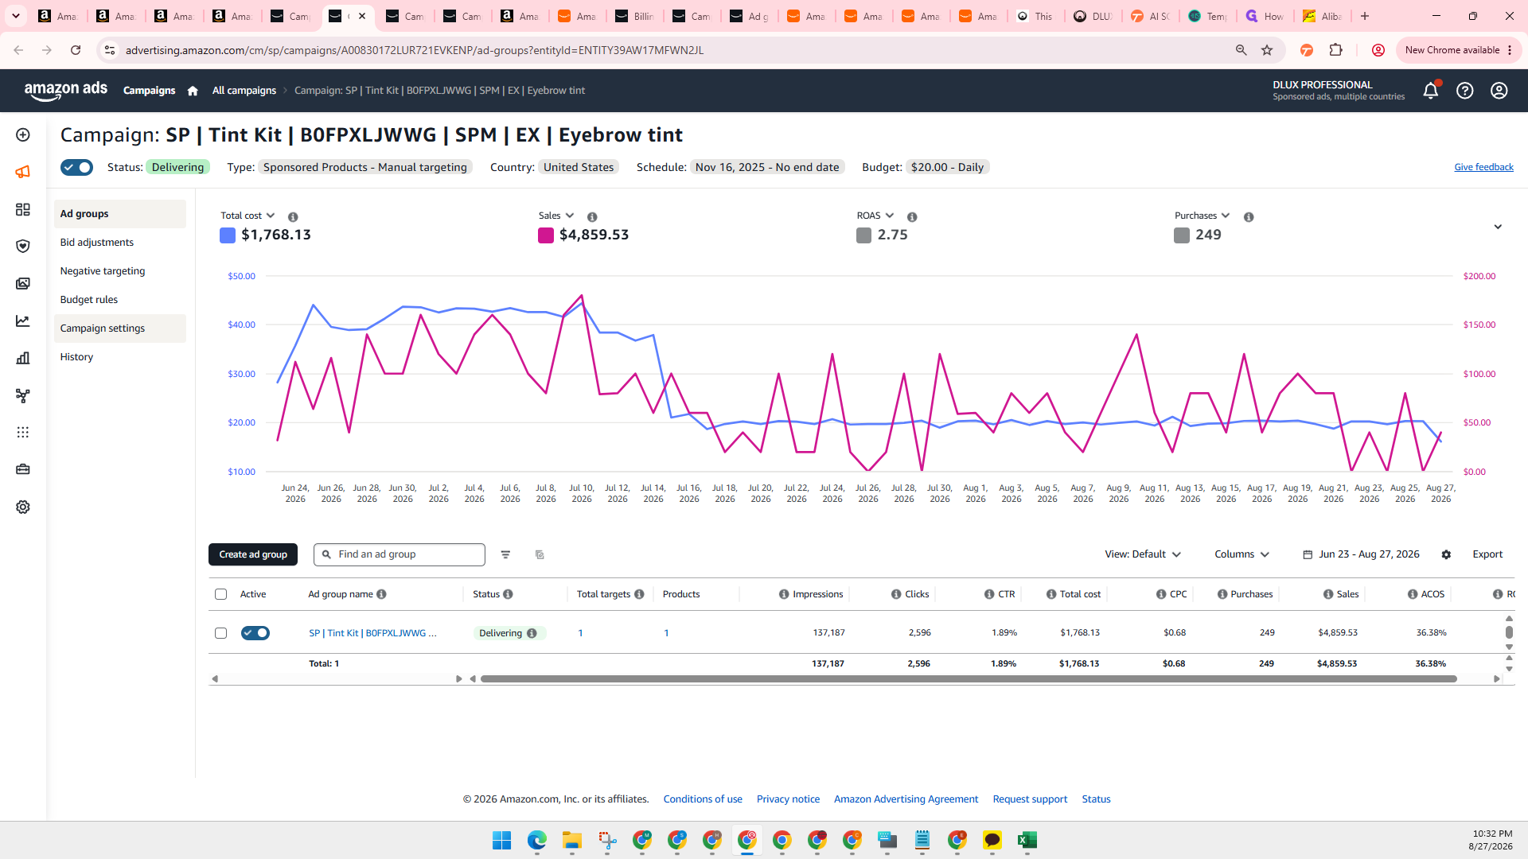Image resolution: width=1528 pixels, height=859 pixels.
Task: Open table settings gear near Export
Action: point(1446,554)
